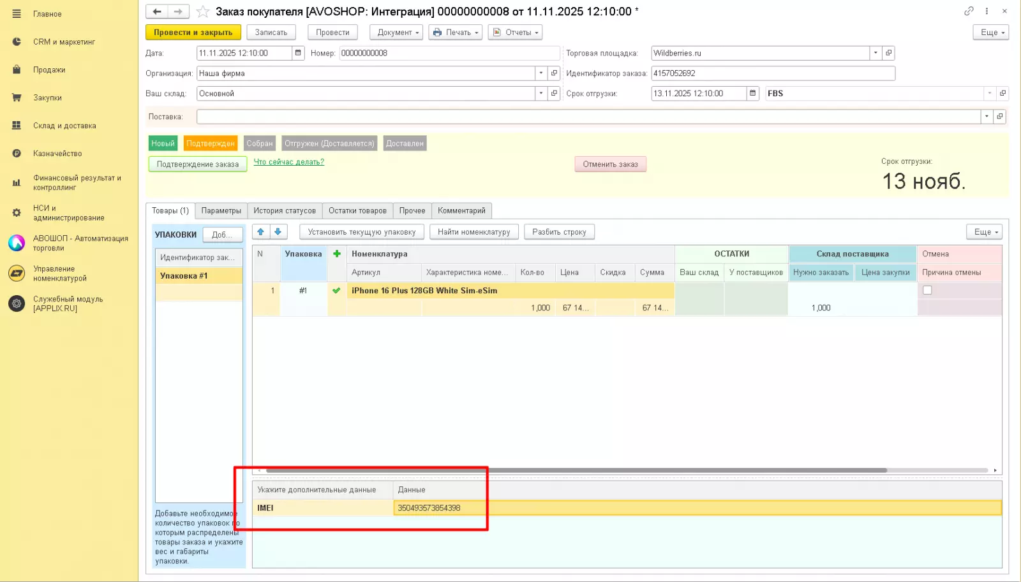Move row up with blue up arrow
The width and height of the screenshot is (1021, 582).
(261, 231)
